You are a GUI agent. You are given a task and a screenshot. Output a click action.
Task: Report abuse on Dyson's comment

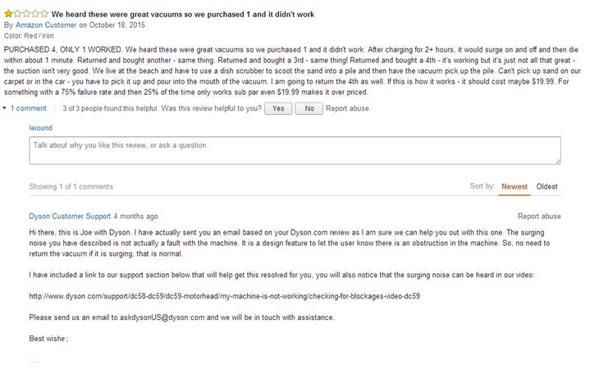(539, 217)
